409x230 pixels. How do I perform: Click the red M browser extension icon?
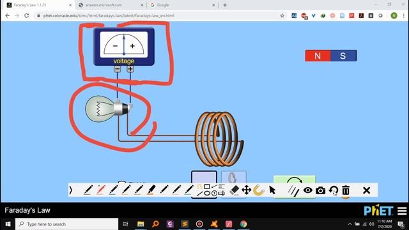(x=351, y=15)
